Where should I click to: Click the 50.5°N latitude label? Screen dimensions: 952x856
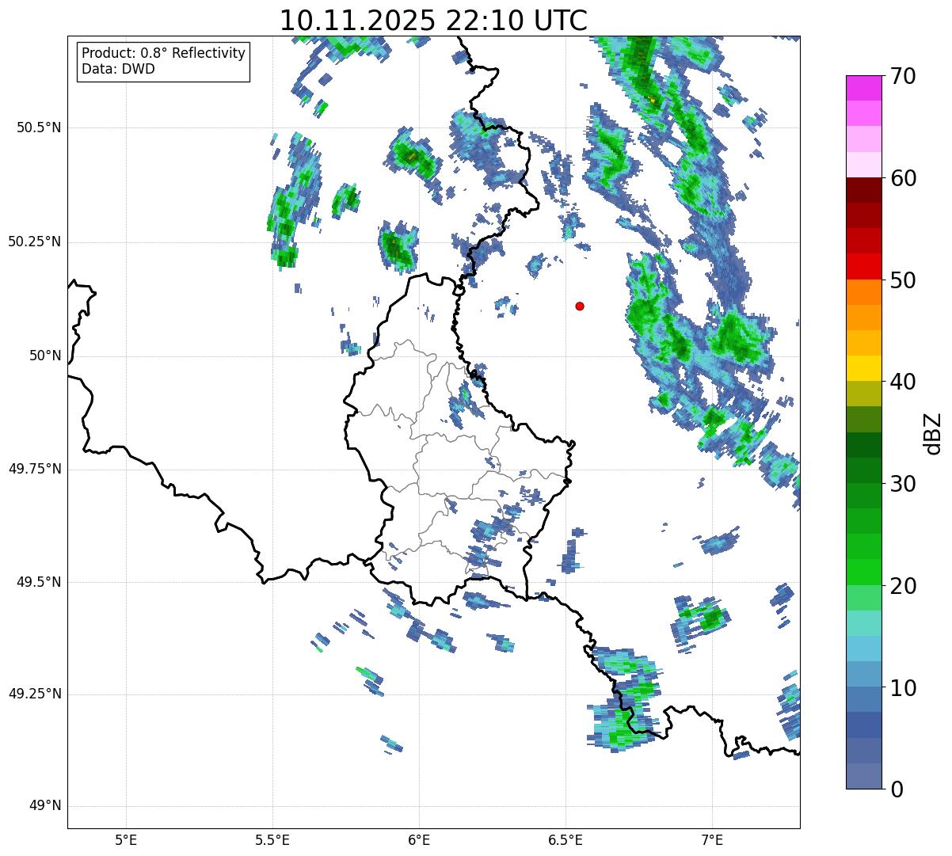38,127
